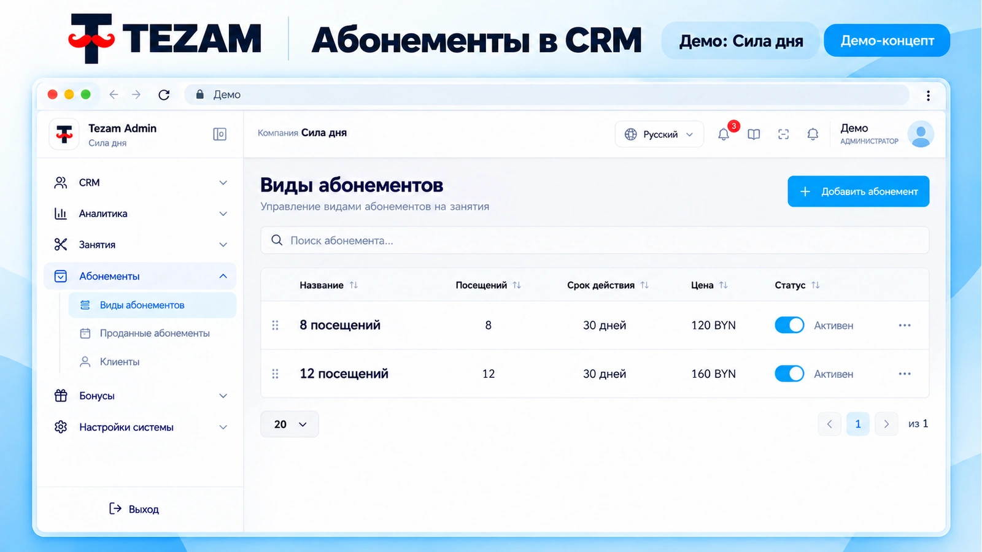Open Клиенты submenu item
This screenshot has width=982, height=552.
(x=152, y=362)
